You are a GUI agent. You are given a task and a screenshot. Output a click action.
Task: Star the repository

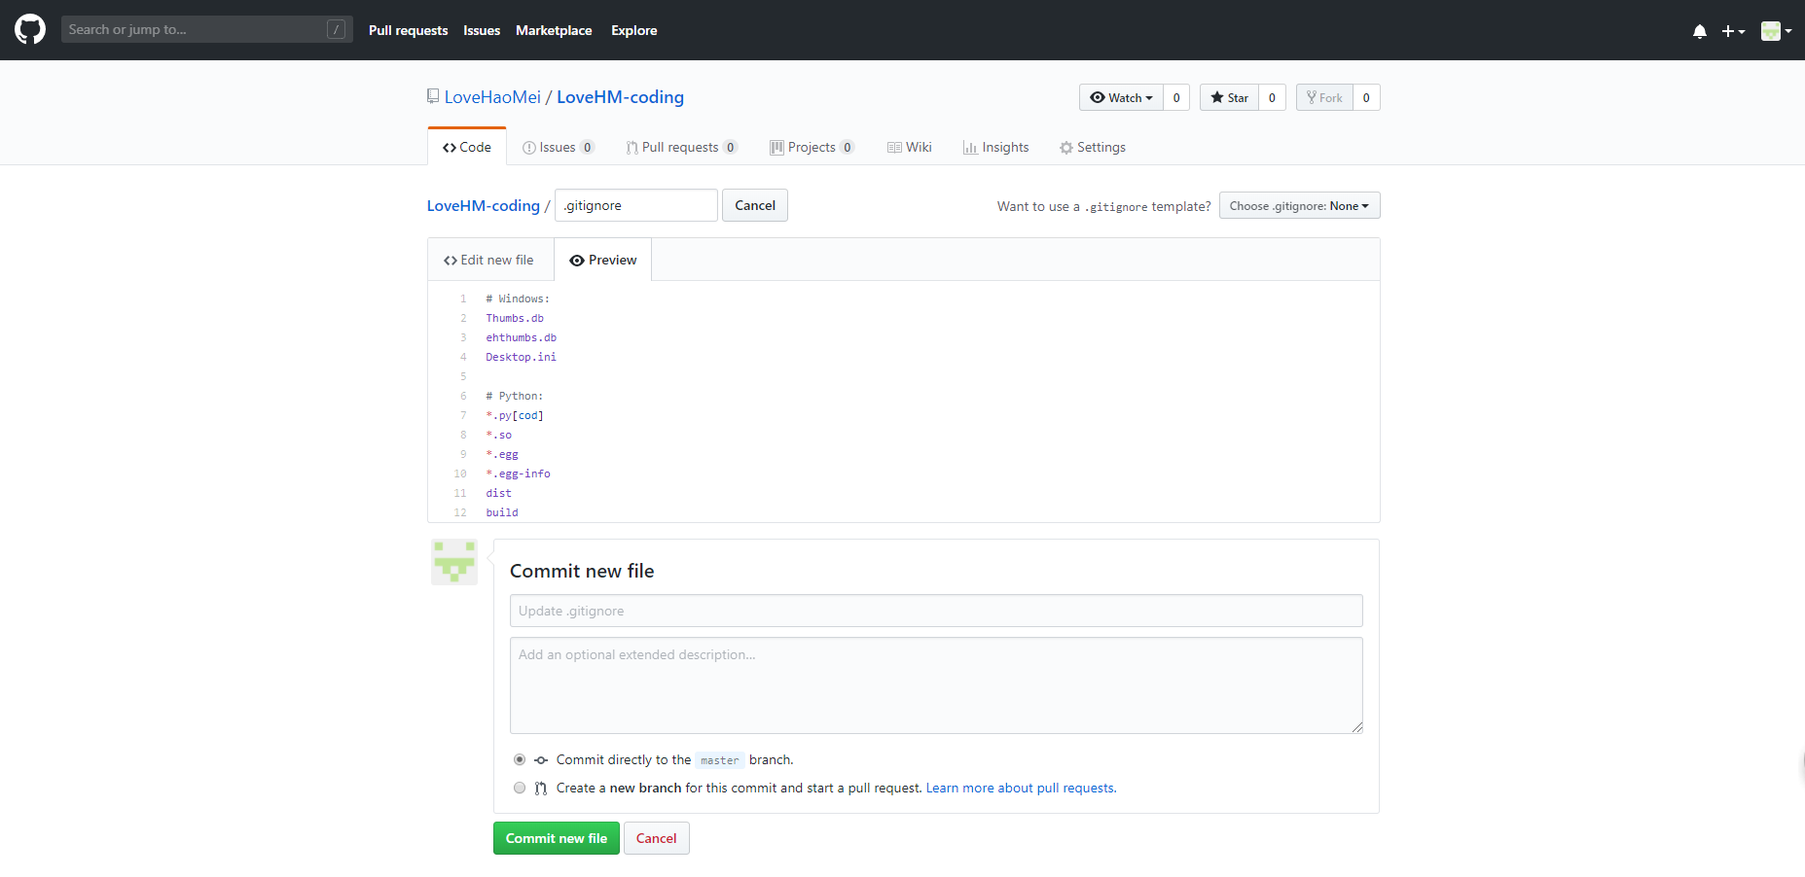[x=1229, y=97]
